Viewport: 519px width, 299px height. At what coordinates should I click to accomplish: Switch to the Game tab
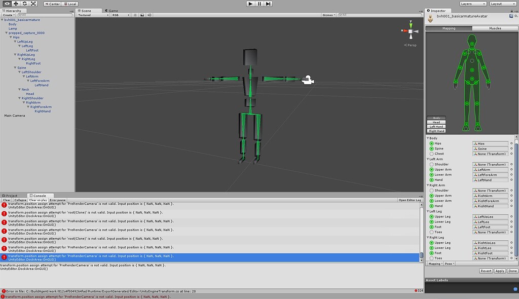click(x=112, y=10)
